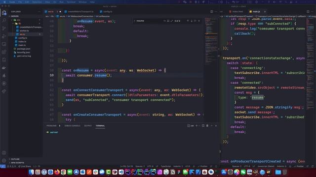Viewport: 316px width, 177px height.
Task: Open the App Store from the dock
Action: (x=224, y=172)
